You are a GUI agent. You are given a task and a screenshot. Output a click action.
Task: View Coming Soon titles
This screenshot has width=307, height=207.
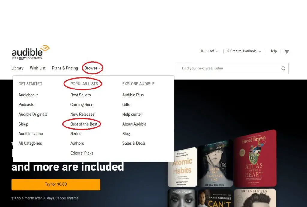(x=82, y=105)
